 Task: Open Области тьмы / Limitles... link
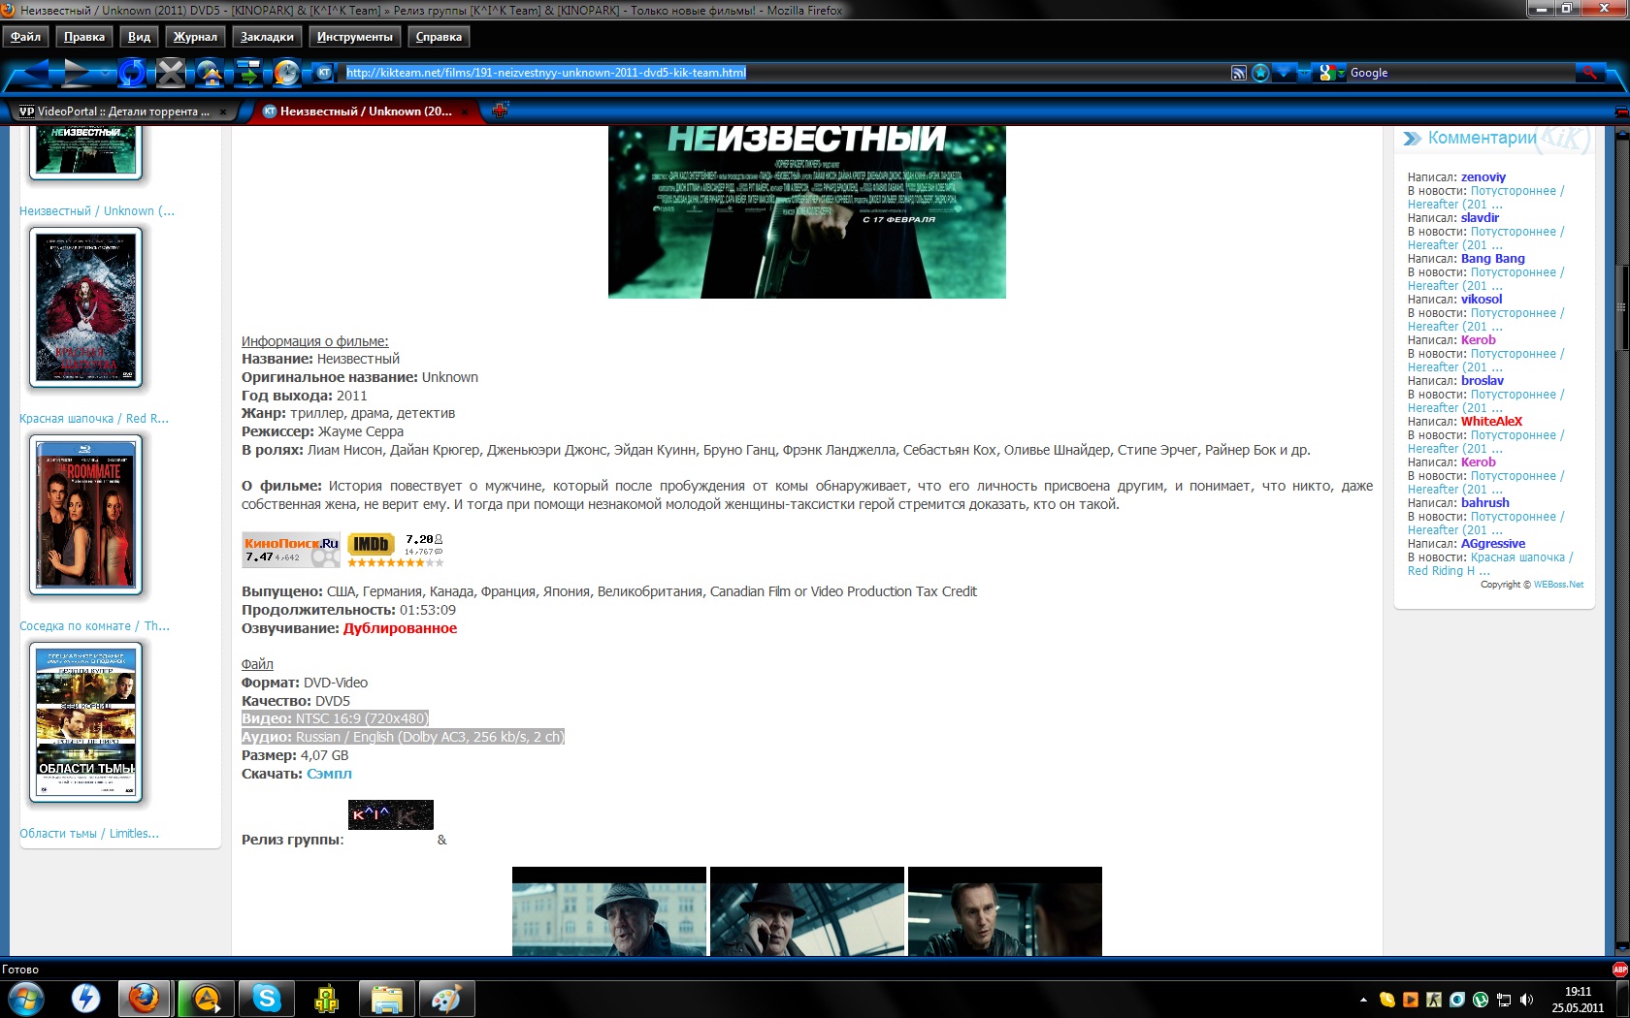pos(89,834)
